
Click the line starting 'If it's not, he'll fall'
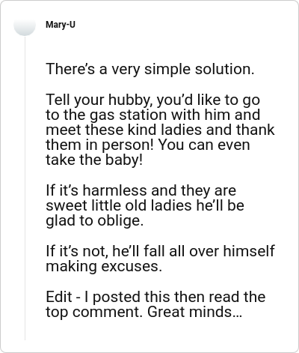coord(160,251)
